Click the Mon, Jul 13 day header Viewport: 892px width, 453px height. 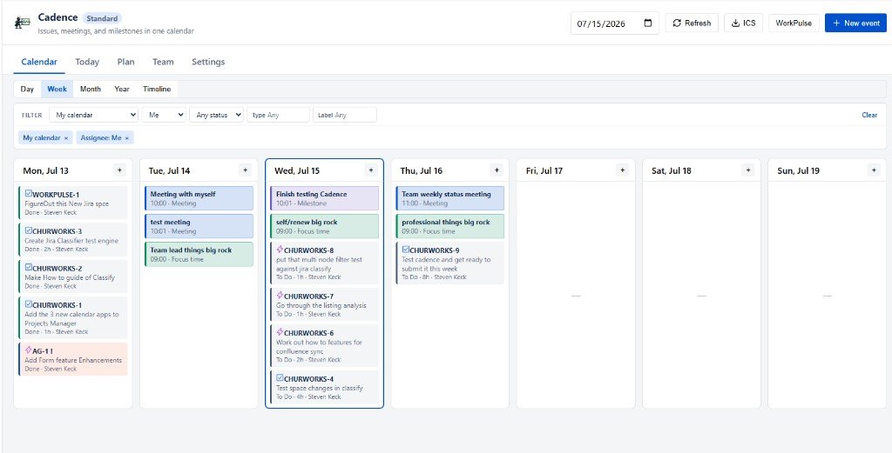45,171
